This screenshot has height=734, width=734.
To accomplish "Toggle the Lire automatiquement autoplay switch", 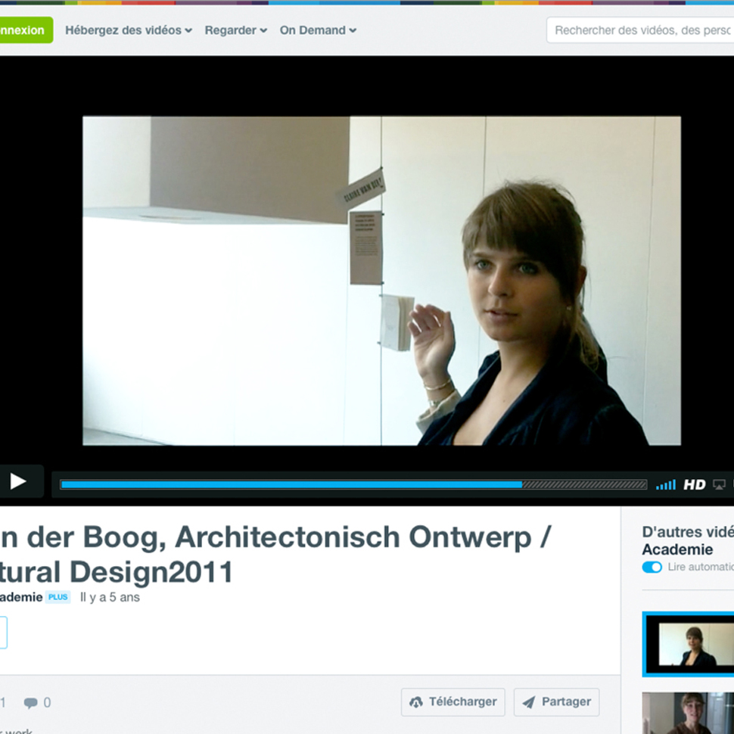I will (652, 567).
